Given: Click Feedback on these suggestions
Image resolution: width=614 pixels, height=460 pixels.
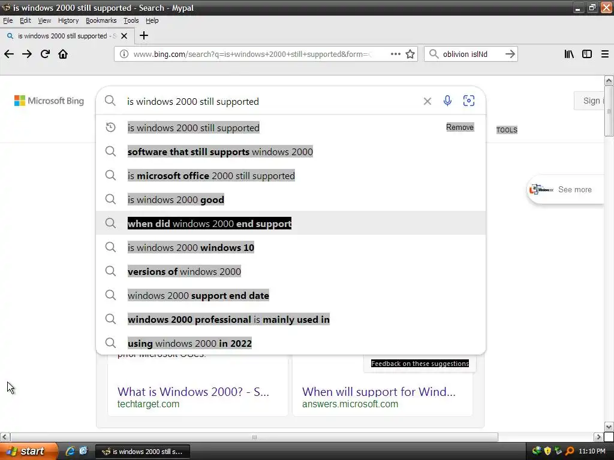Looking at the screenshot, I should tap(420, 364).
